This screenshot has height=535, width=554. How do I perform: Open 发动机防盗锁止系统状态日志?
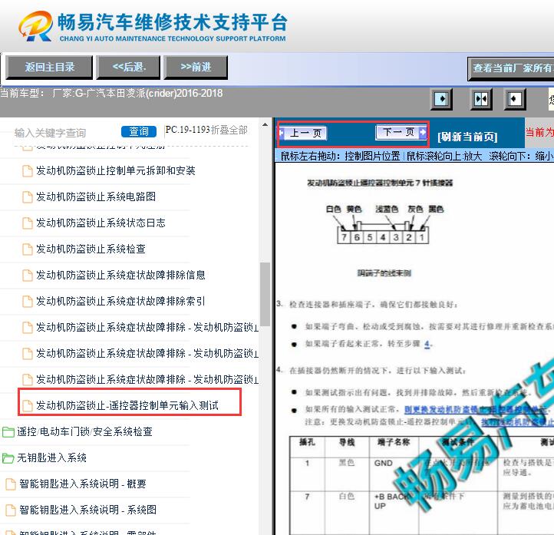pos(101,223)
